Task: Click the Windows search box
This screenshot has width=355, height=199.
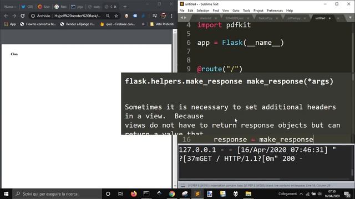Action: point(57,194)
